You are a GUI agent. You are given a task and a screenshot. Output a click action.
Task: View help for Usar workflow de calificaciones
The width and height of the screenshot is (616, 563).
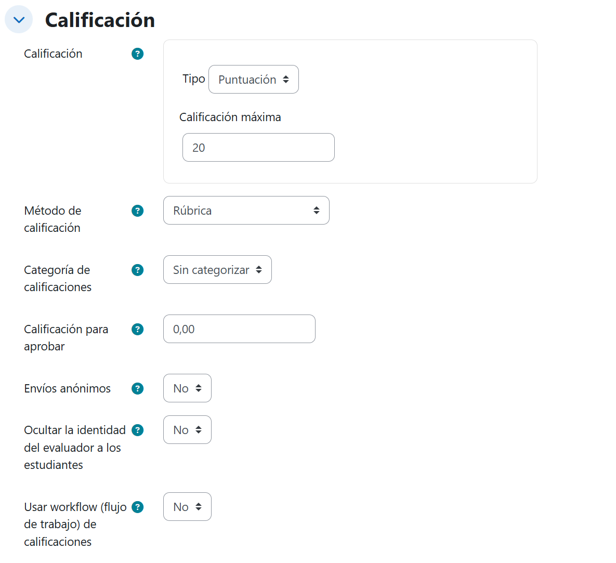(137, 507)
